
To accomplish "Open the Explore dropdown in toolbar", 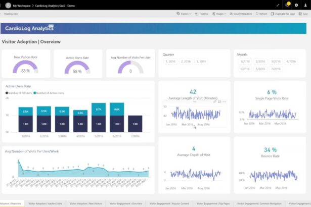I will click(x=184, y=14).
